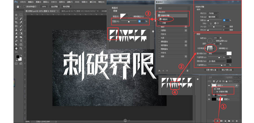Select the Brush tool

pyautogui.click(x=21, y=26)
